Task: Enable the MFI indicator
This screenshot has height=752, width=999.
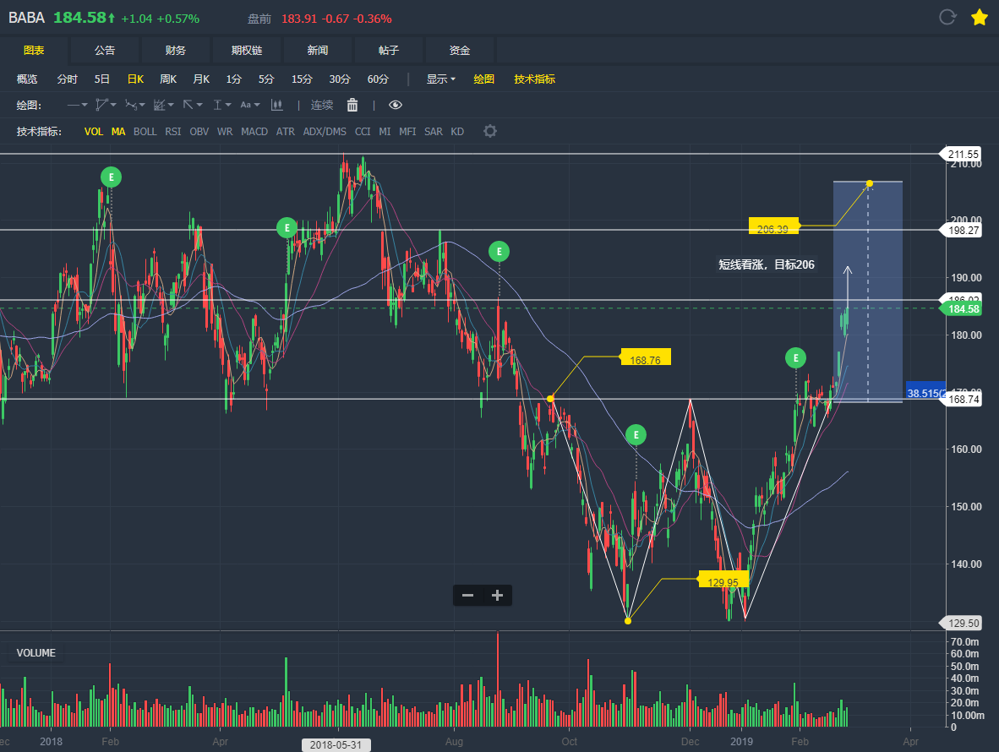Action: [407, 131]
